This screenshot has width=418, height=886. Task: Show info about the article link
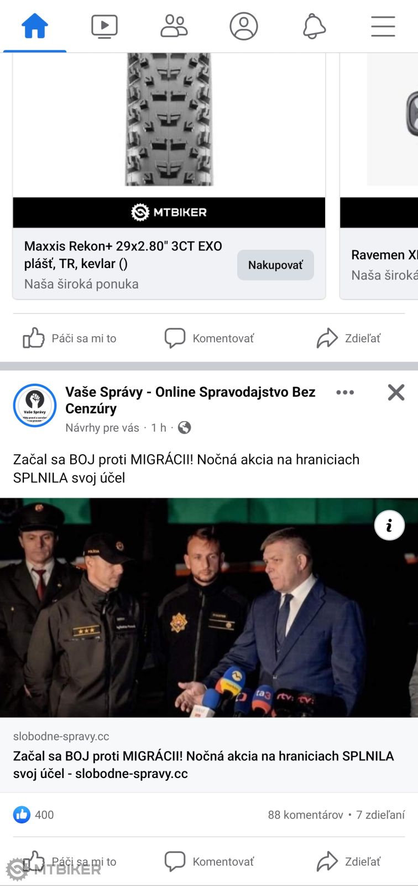(389, 525)
